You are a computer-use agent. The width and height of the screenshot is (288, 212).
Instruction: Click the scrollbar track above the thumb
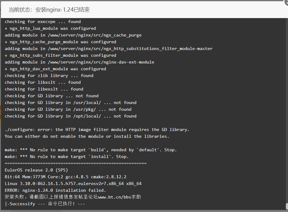pyautogui.click(x=287, y=110)
